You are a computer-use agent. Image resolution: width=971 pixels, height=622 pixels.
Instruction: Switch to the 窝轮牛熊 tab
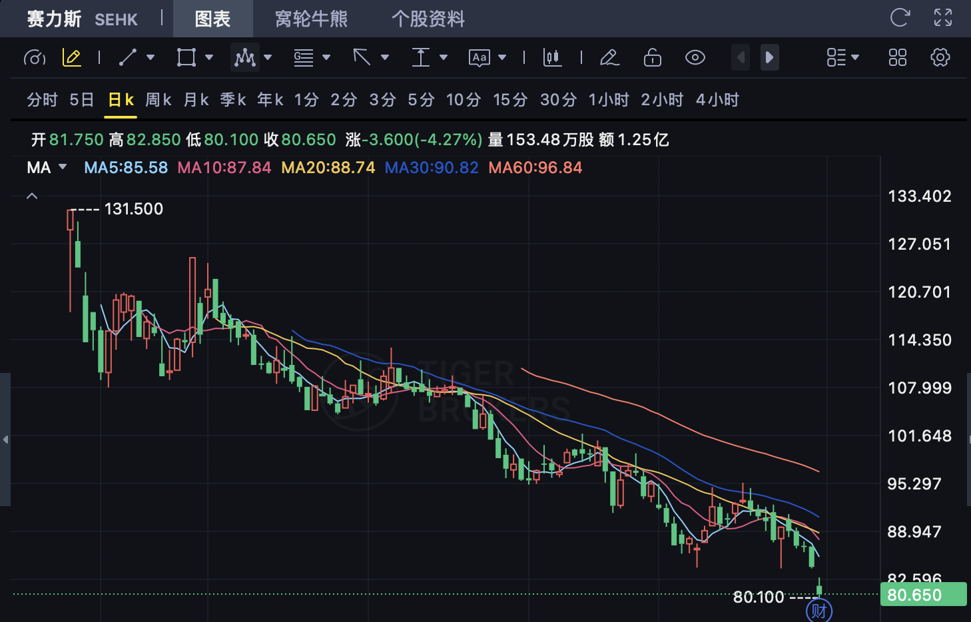click(x=311, y=19)
